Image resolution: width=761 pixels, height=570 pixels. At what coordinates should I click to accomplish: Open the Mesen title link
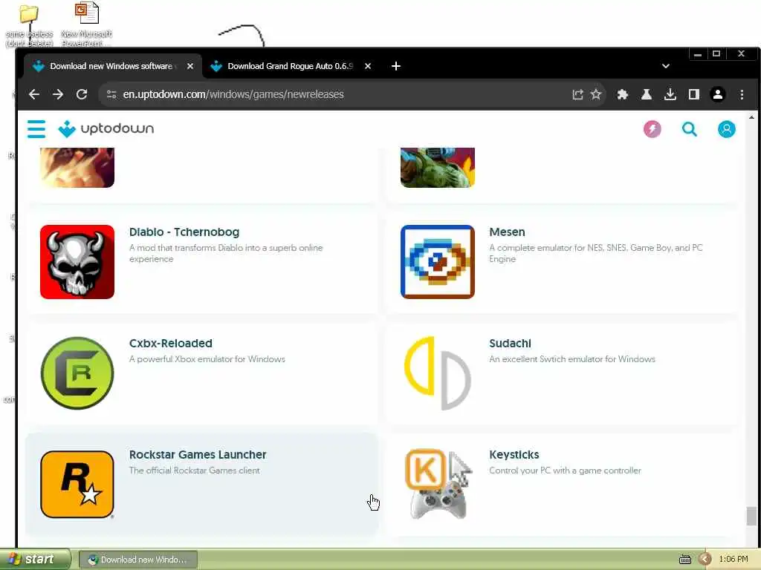tap(507, 232)
